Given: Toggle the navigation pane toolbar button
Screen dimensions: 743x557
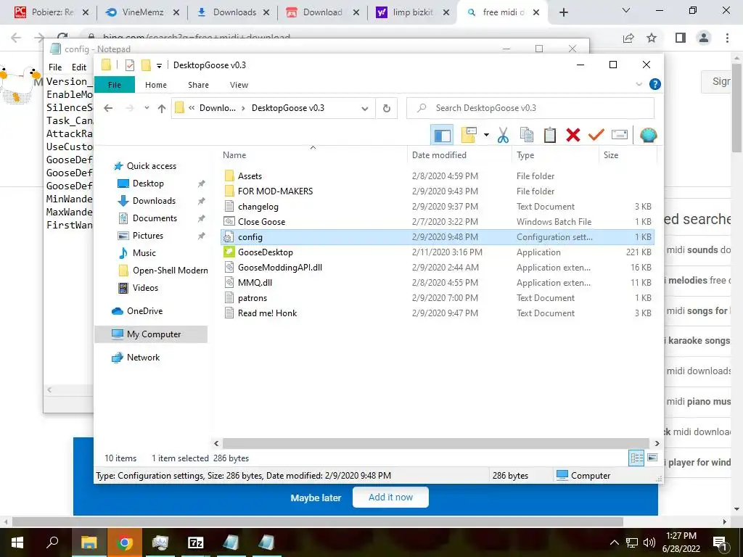Looking at the screenshot, I should click(x=442, y=136).
